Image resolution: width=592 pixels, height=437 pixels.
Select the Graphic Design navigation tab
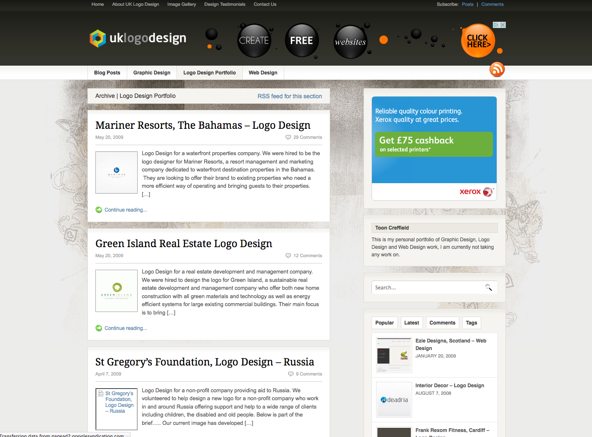pos(152,73)
